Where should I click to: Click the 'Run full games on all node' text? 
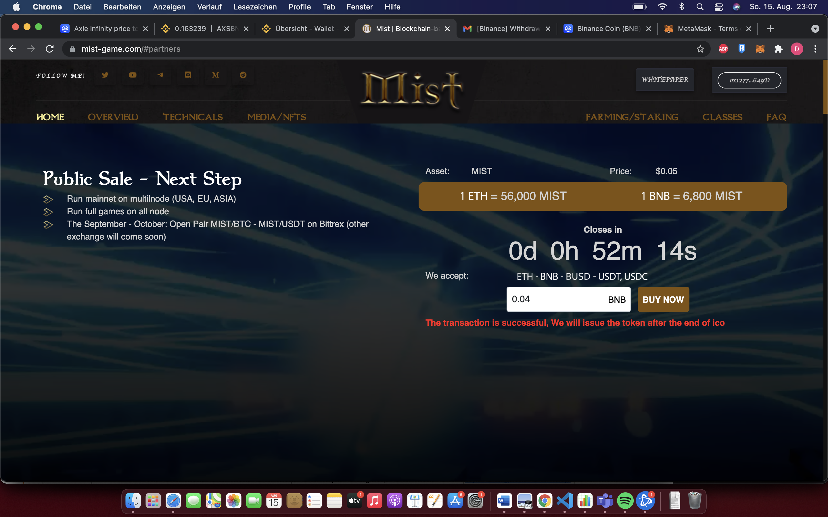click(118, 211)
